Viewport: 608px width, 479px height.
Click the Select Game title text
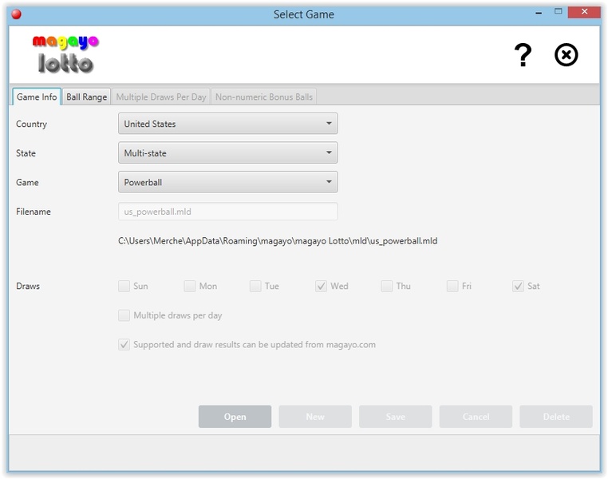point(304,14)
